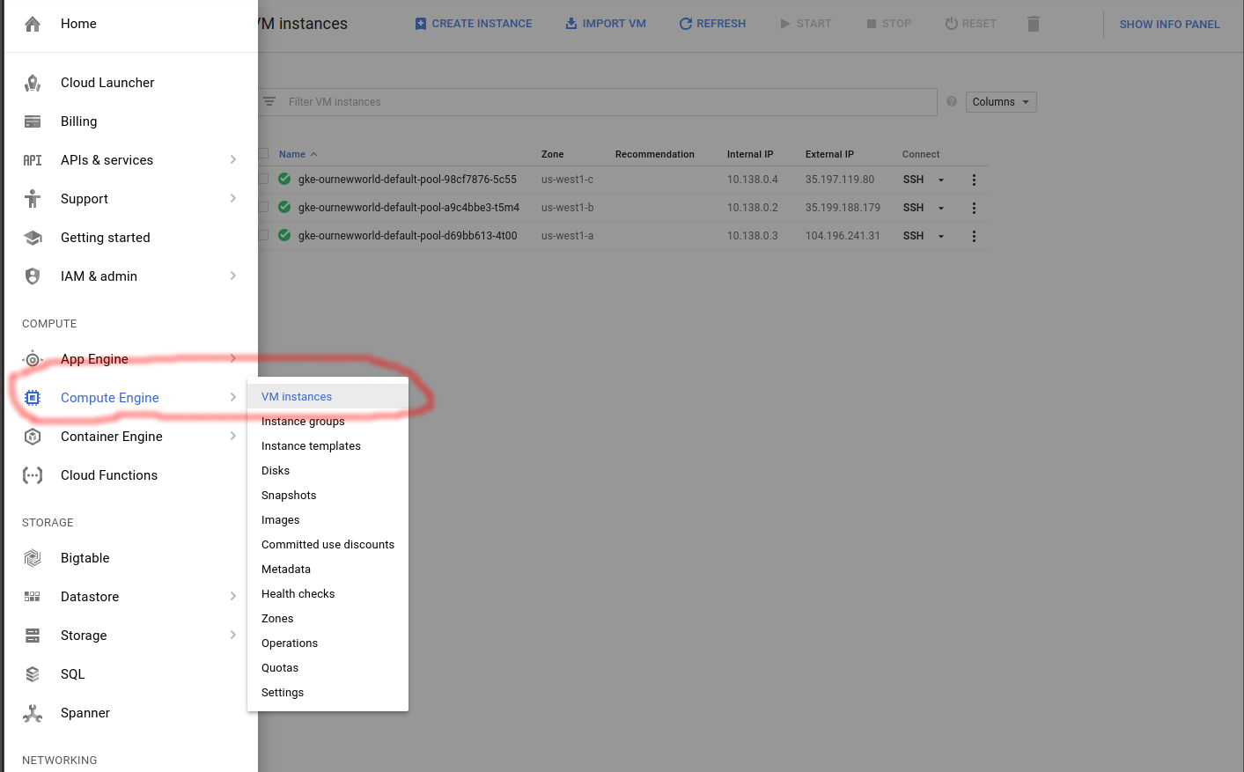The height and width of the screenshot is (772, 1244).
Task: Click the Spanner wrench icon
Action: click(33, 713)
